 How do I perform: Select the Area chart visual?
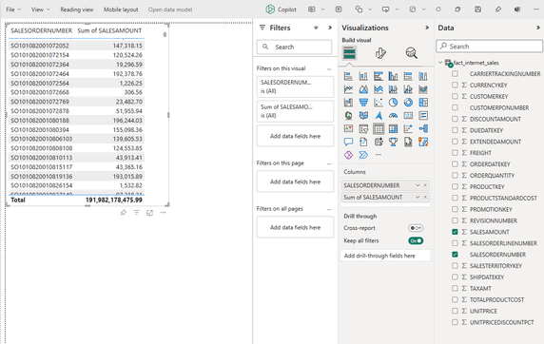(363, 89)
